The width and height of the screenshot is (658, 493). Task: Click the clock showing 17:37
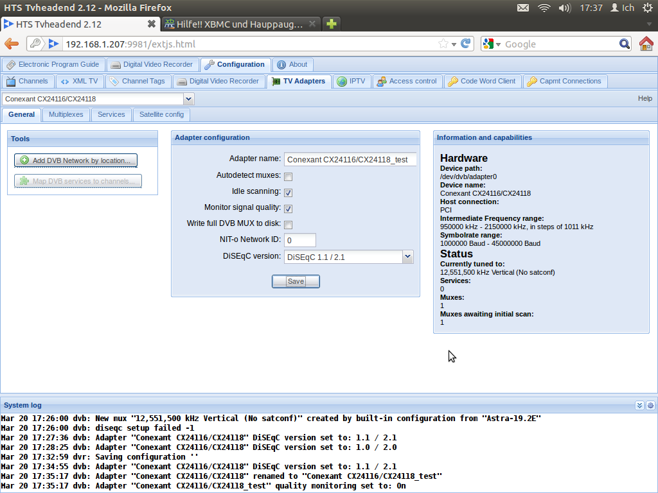coord(591,8)
